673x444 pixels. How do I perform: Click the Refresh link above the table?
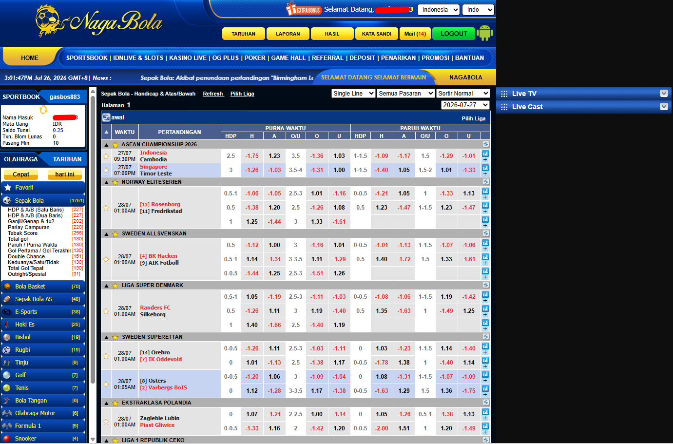click(x=213, y=94)
